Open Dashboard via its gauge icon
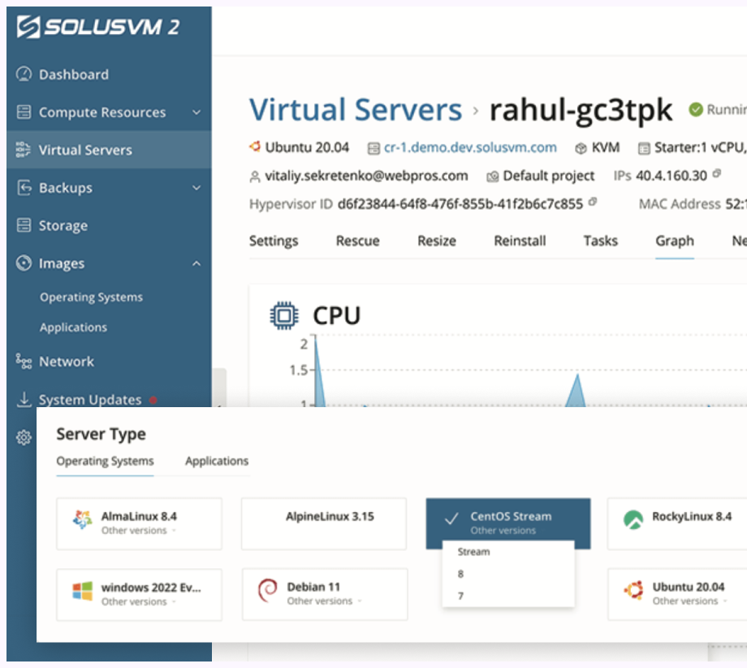The width and height of the screenshot is (747, 668). 24,74
